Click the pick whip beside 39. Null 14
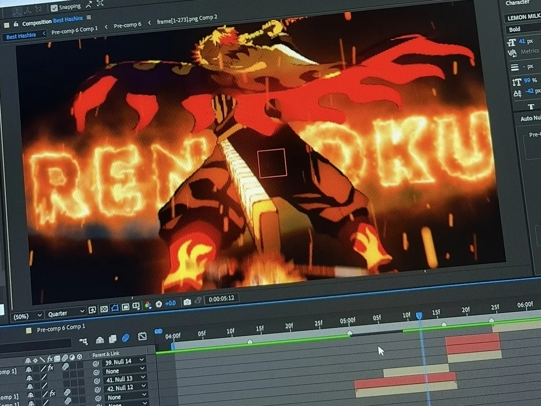 (x=96, y=364)
